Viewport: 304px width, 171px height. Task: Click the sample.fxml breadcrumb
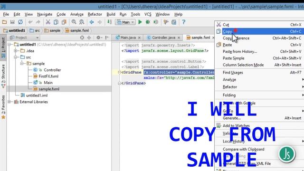point(77,30)
